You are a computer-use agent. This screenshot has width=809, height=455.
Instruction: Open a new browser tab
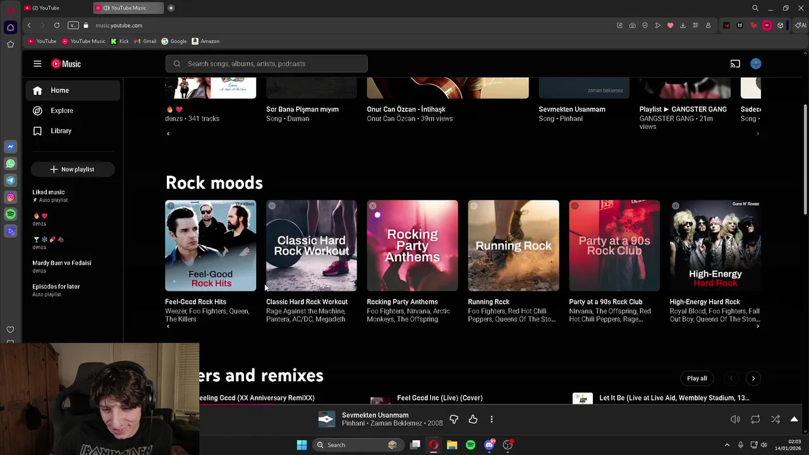click(x=171, y=8)
